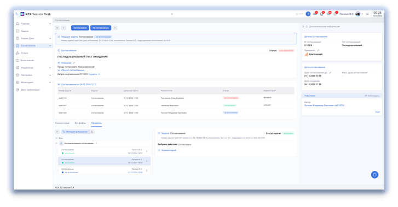The image size is (398, 207).
Task: Open the three-dot menu beside back arrow
Action: click(x=64, y=28)
